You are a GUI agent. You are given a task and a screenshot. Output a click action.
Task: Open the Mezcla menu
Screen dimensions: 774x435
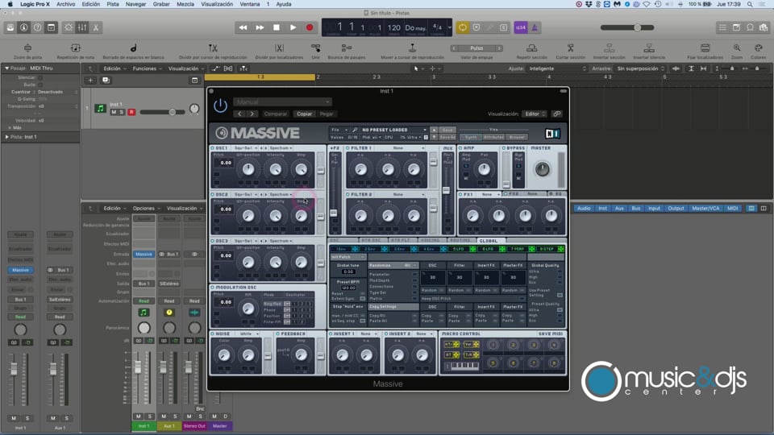185,4
